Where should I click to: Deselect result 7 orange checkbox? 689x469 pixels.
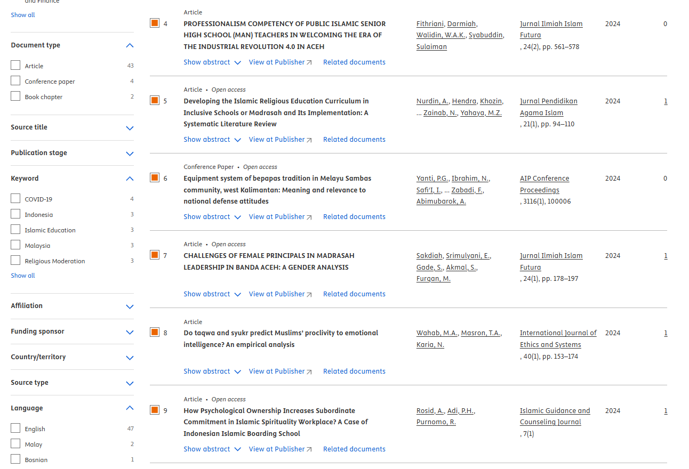point(155,255)
